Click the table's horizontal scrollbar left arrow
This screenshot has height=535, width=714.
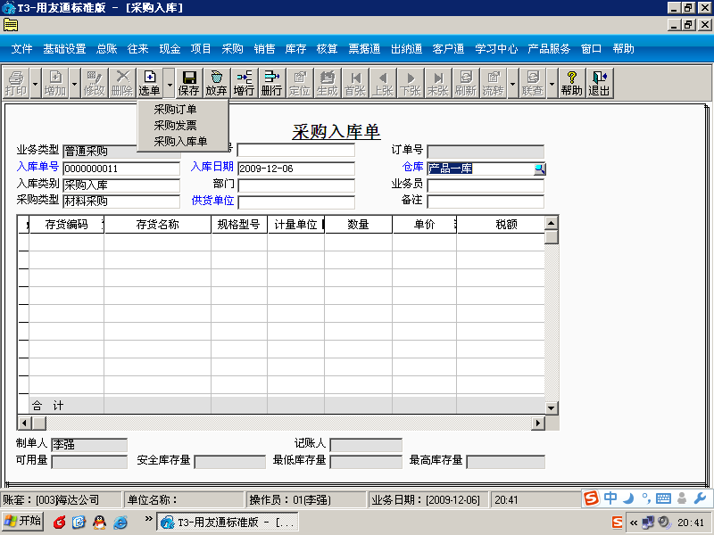click(x=24, y=424)
